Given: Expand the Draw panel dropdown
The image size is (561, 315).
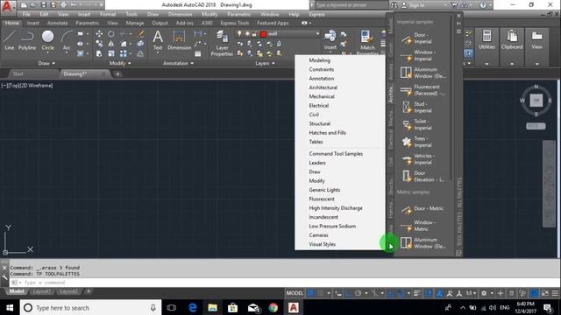Looking at the screenshot, I should [x=46, y=63].
